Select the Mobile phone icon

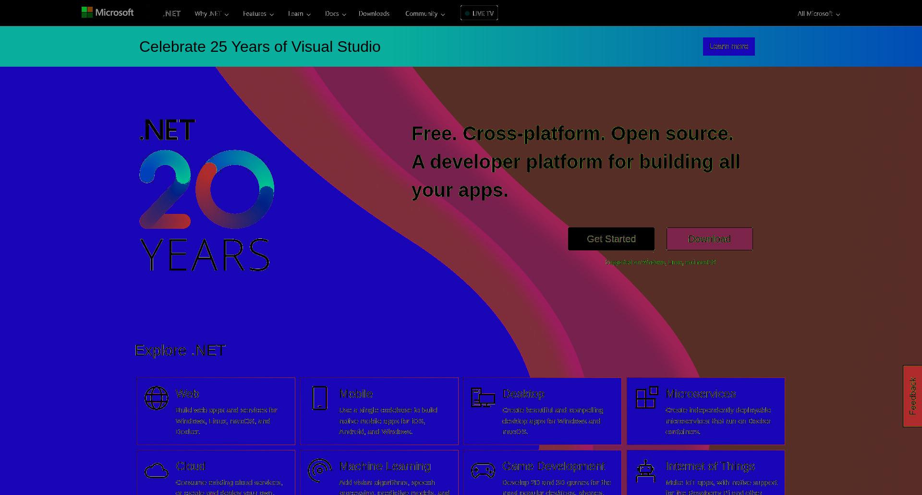point(320,398)
